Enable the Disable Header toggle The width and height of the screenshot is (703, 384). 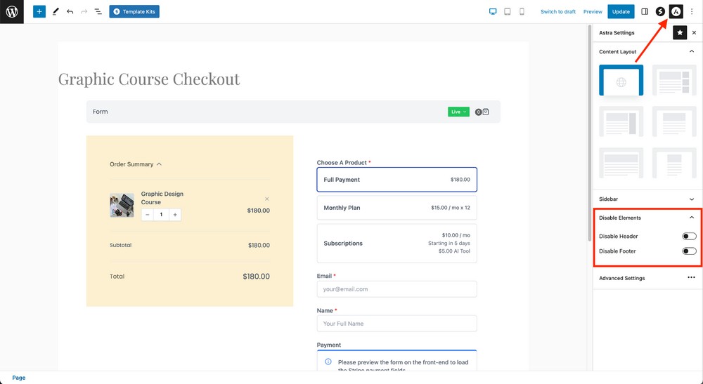click(689, 237)
